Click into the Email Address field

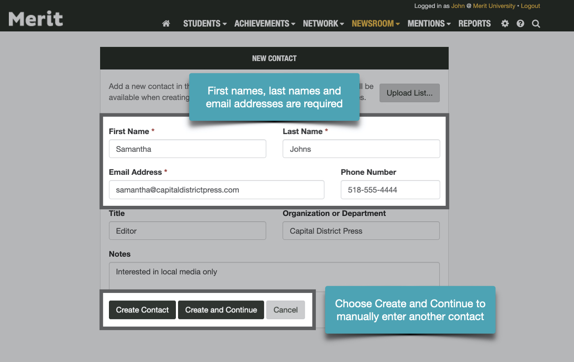tap(217, 190)
